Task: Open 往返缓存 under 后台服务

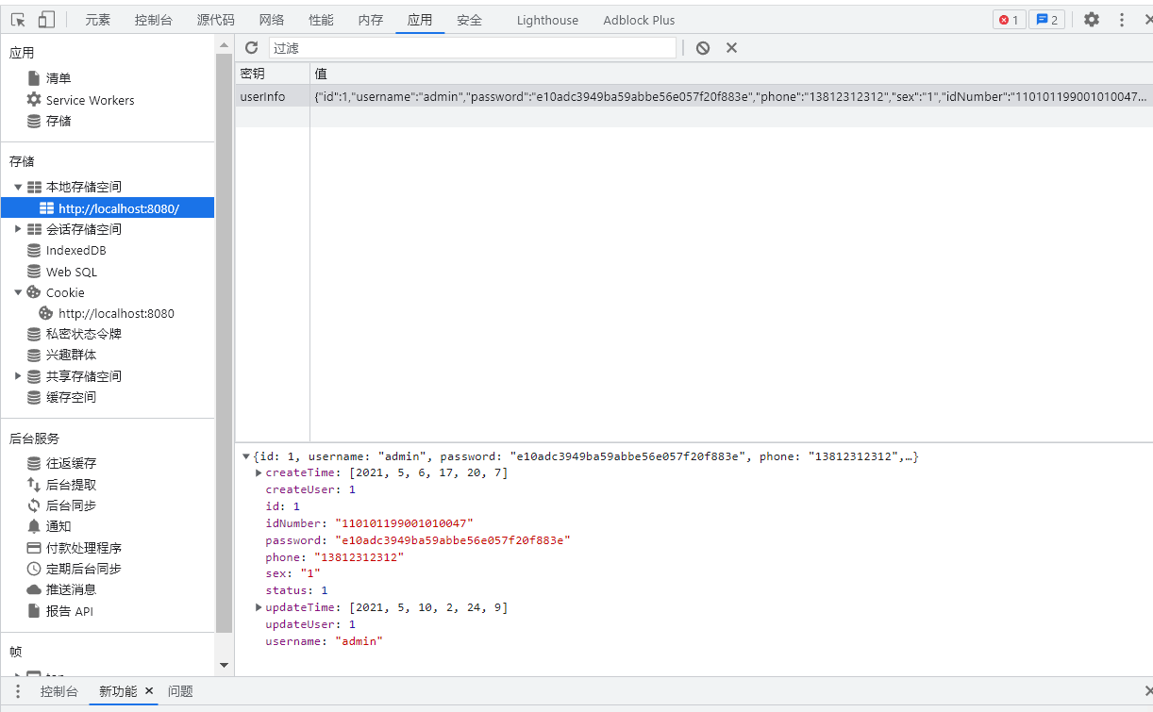Action: click(72, 463)
